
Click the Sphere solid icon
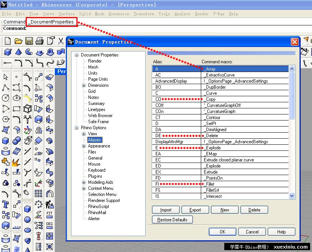pos(28,219)
